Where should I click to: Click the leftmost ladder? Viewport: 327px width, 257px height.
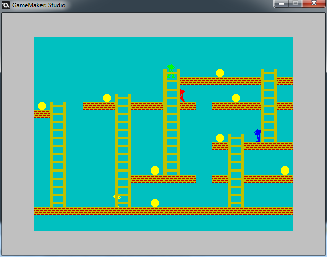click(x=58, y=154)
